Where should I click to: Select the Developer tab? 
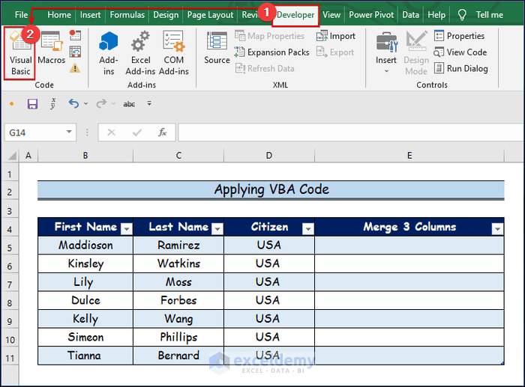[x=295, y=15]
